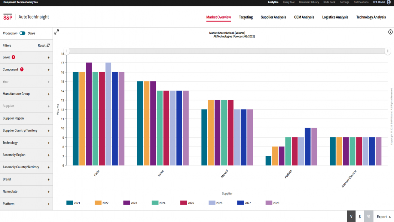Toggle the Production/Sales switch

coord(23,33)
